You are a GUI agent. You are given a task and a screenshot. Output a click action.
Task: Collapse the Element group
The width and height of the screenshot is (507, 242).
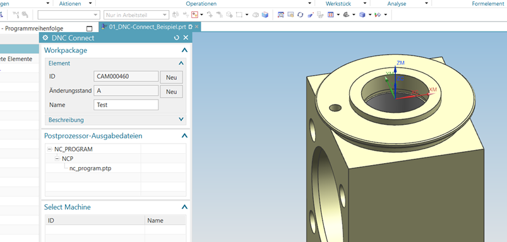coord(181,63)
